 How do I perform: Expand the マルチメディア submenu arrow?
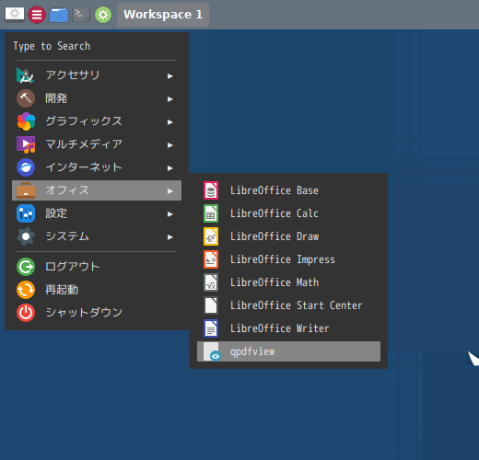click(169, 145)
